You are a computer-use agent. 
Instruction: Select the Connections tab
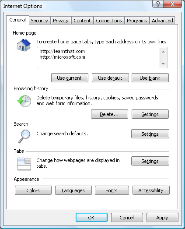click(109, 21)
